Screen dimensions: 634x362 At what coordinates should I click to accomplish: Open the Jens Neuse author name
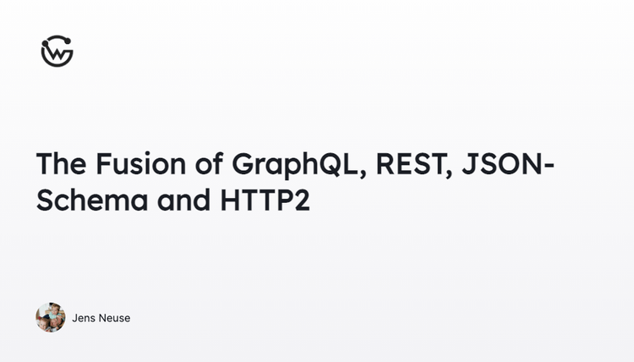point(101,318)
